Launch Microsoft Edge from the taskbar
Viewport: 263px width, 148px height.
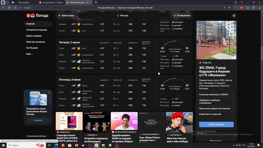pyautogui.click(x=56, y=145)
